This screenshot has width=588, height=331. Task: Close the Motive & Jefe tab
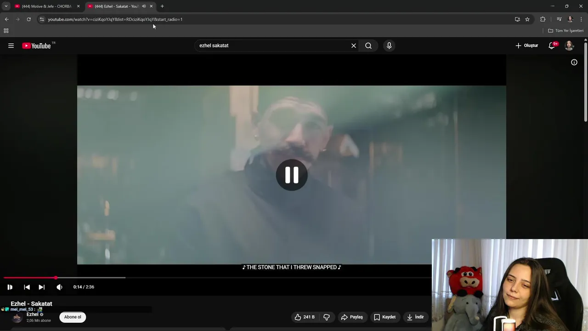(x=78, y=6)
